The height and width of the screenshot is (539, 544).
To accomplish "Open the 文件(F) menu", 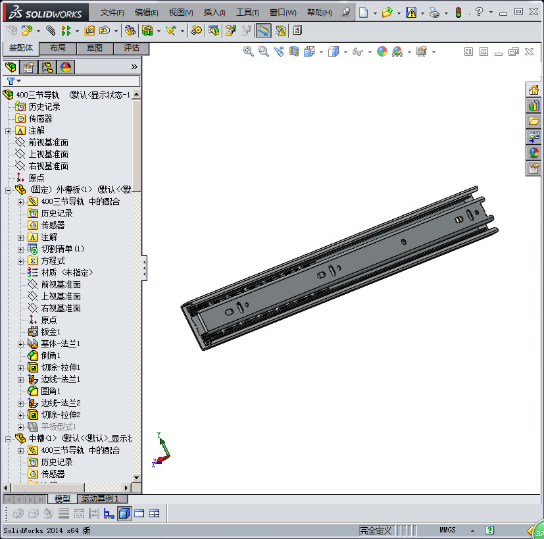I will pyautogui.click(x=112, y=13).
